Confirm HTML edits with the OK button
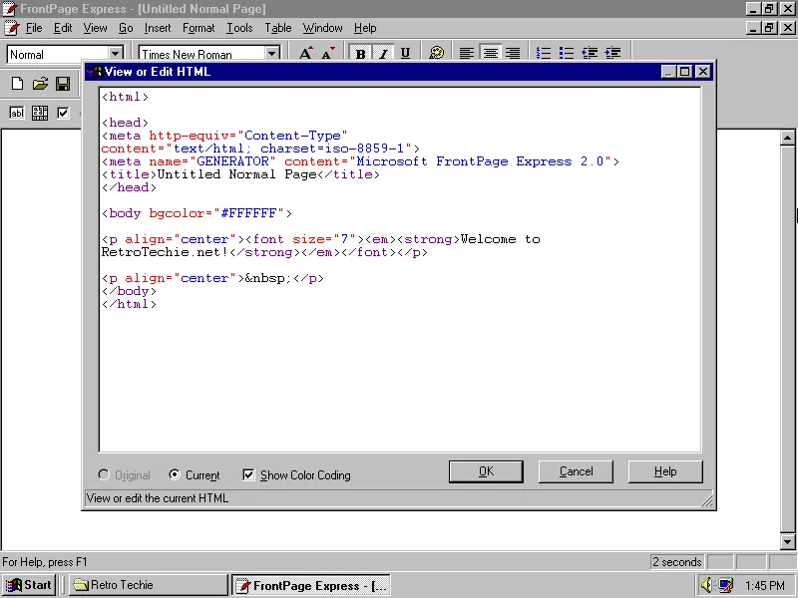 tap(486, 470)
